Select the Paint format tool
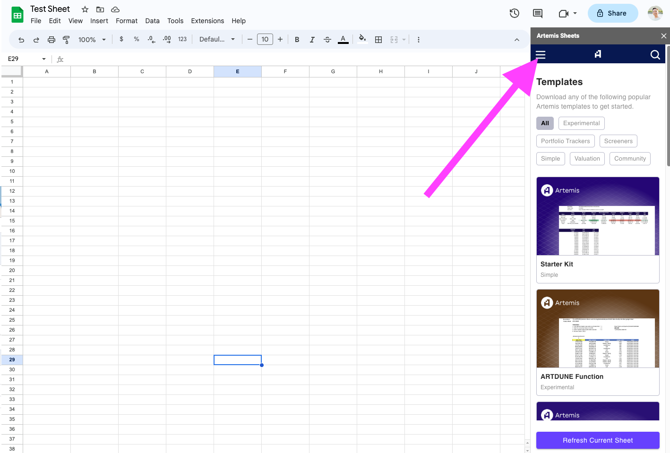 tap(66, 40)
